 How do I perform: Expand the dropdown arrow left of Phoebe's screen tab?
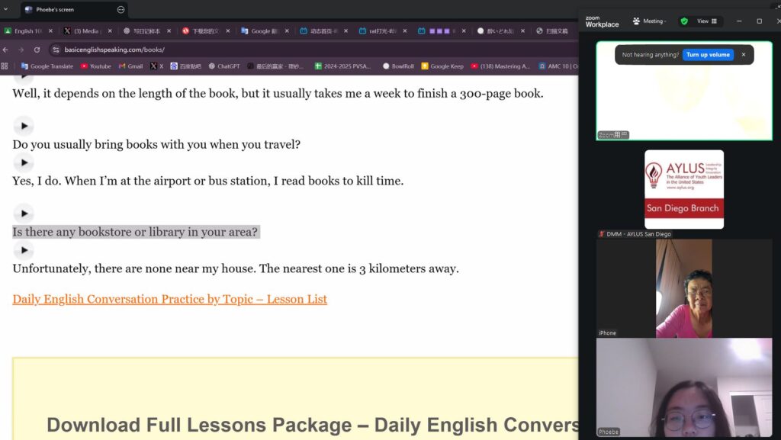click(x=5, y=10)
